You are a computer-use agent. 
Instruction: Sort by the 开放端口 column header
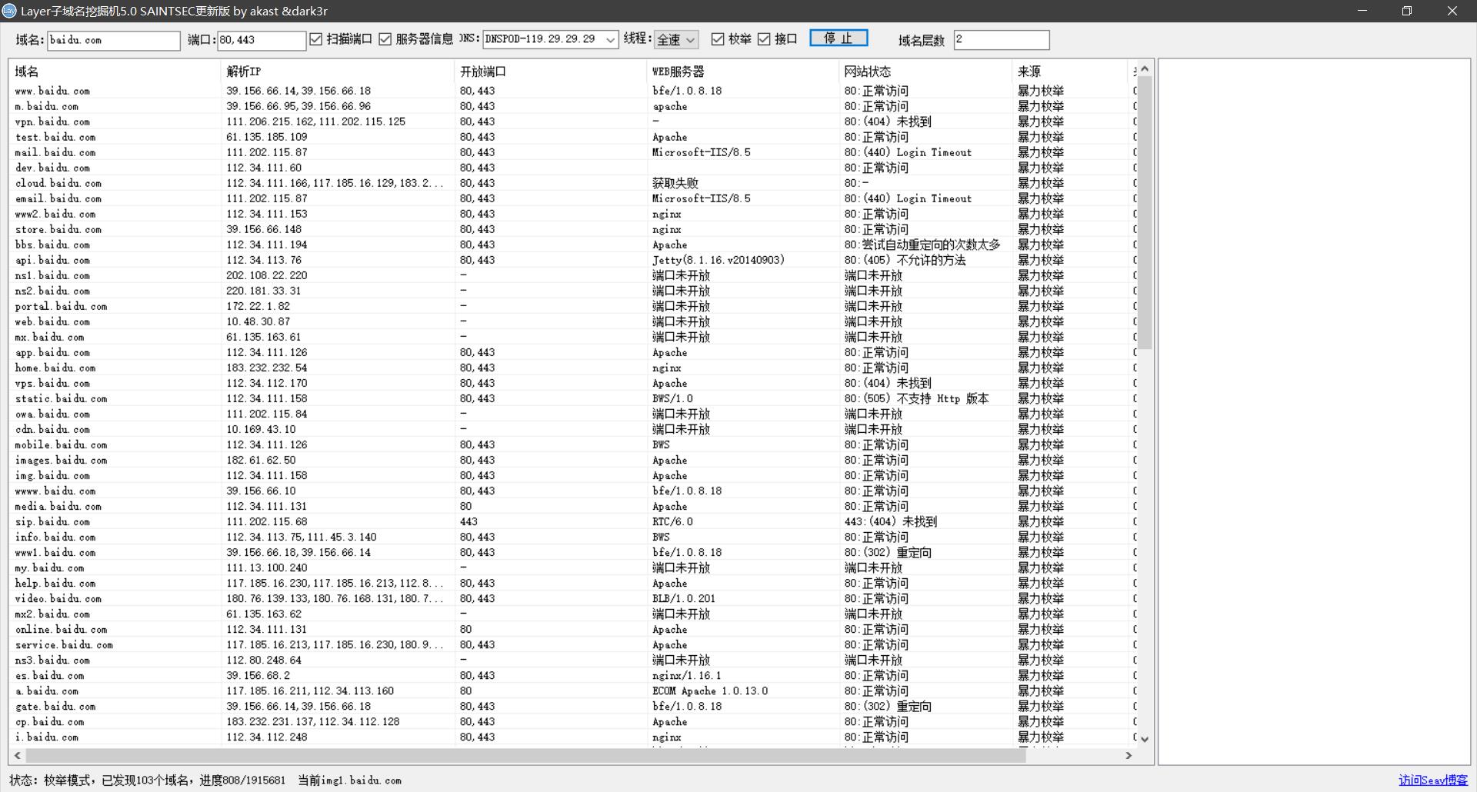(x=551, y=72)
